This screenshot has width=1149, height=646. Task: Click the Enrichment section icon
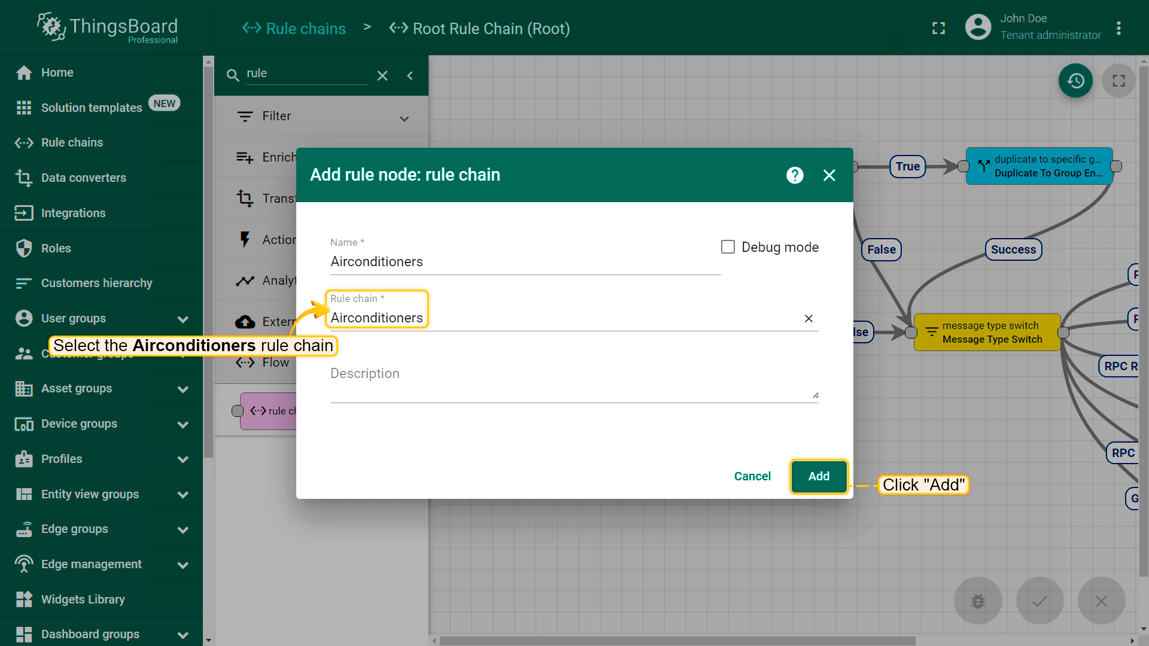(245, 157)
